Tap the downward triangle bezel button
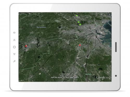 14,54
